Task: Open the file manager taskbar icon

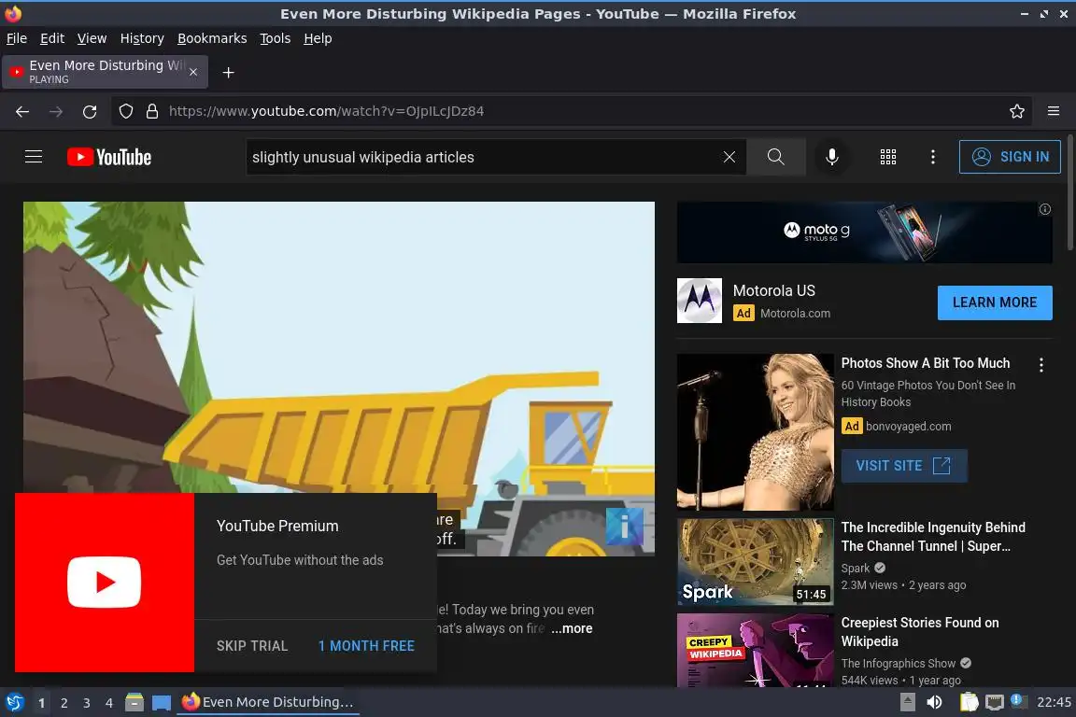Action: [134, 703]
